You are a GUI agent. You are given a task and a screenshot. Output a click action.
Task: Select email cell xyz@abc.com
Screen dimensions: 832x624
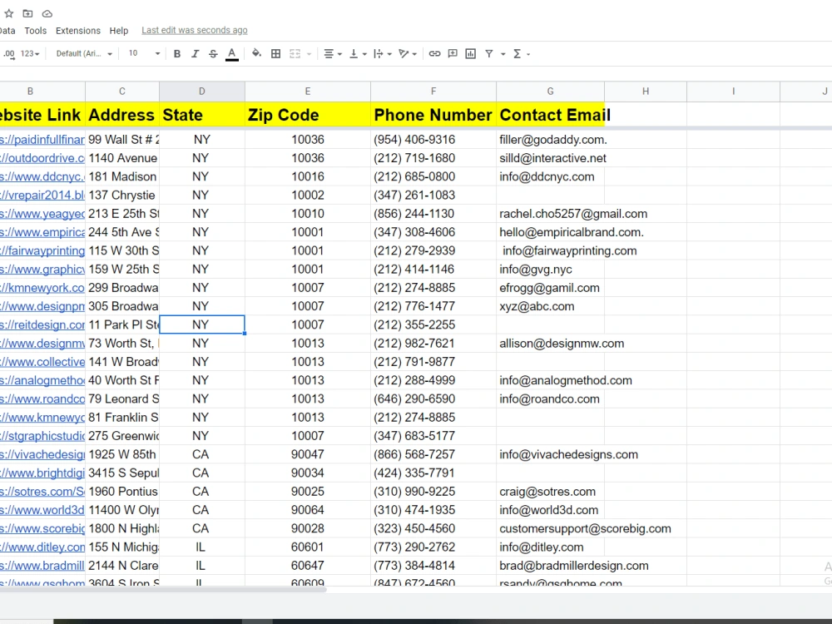[x=550, y=306]
